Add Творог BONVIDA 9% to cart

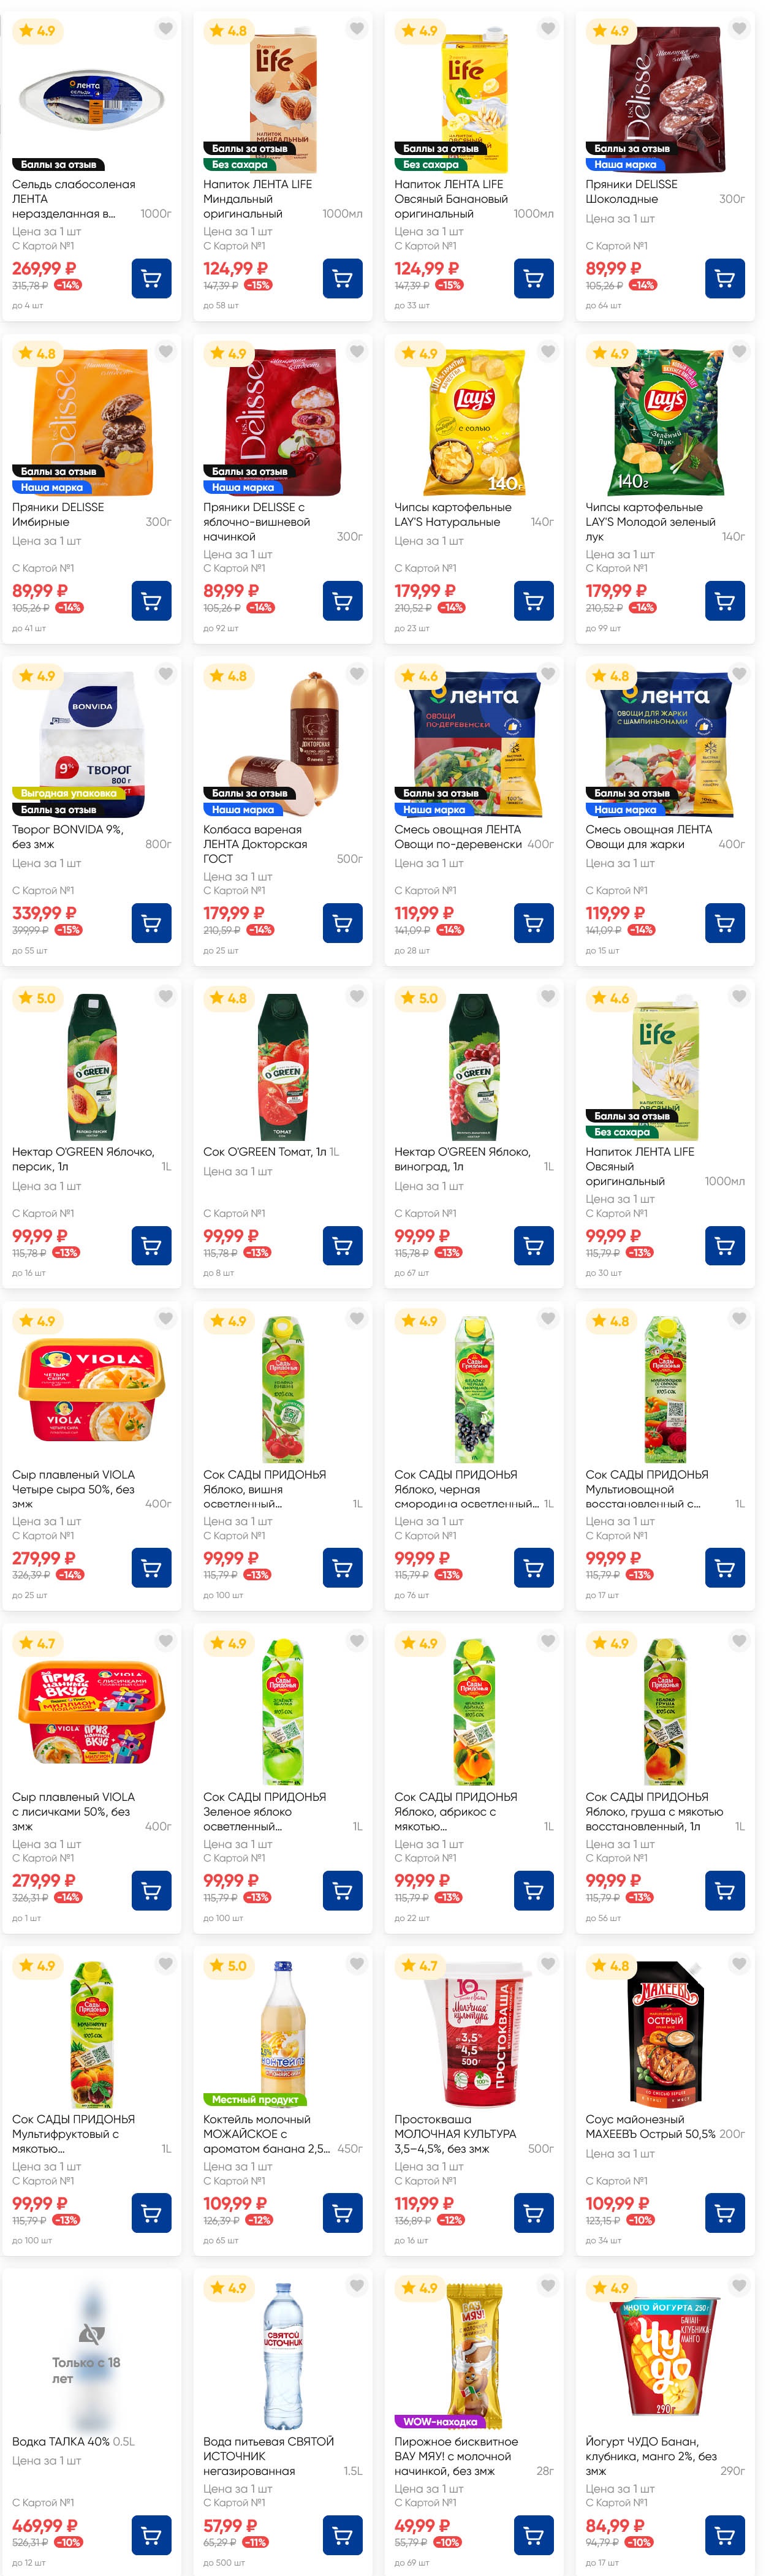point(151,923)
